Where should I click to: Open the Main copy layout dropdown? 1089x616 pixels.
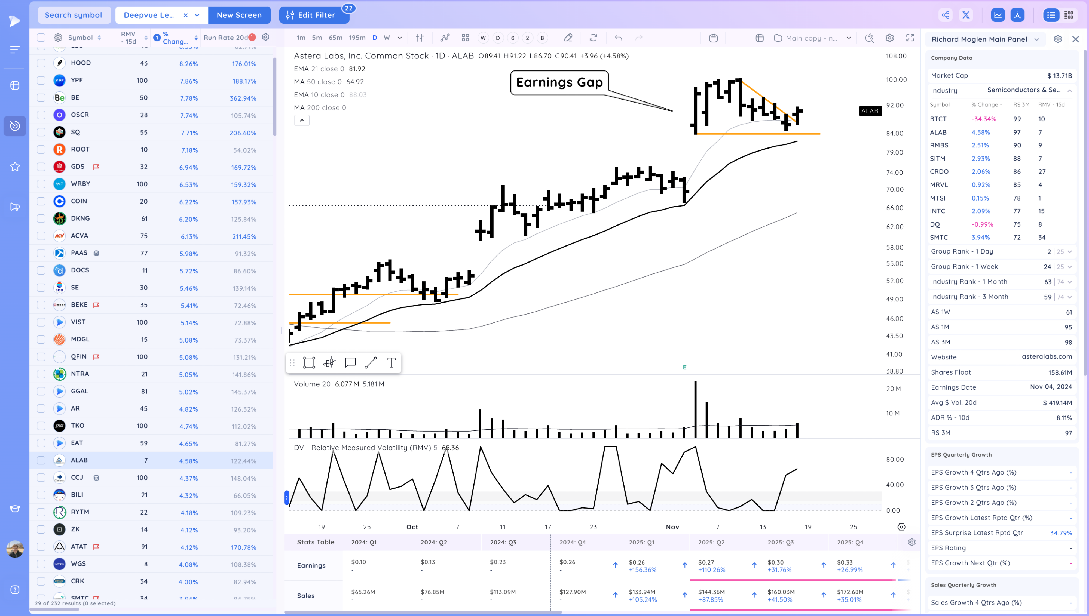click(849, 38)
